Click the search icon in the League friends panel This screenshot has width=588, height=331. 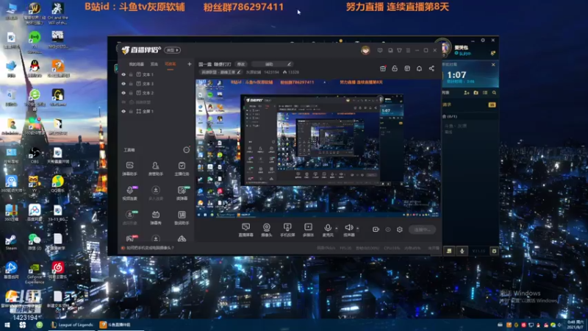click(x=494, y=93)
